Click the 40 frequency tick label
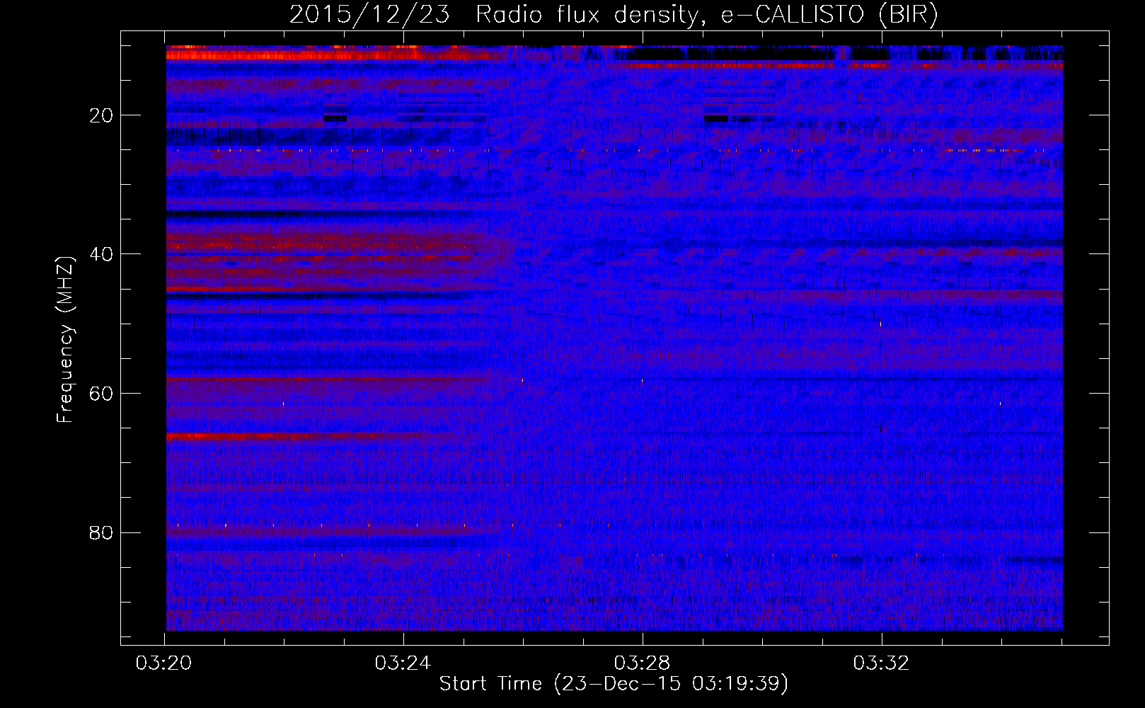The width and height of the screenshot is (1145, 708). point(102,254)
